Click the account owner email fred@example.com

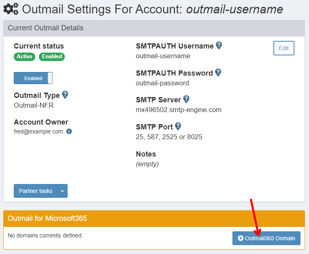coord(38,131)
